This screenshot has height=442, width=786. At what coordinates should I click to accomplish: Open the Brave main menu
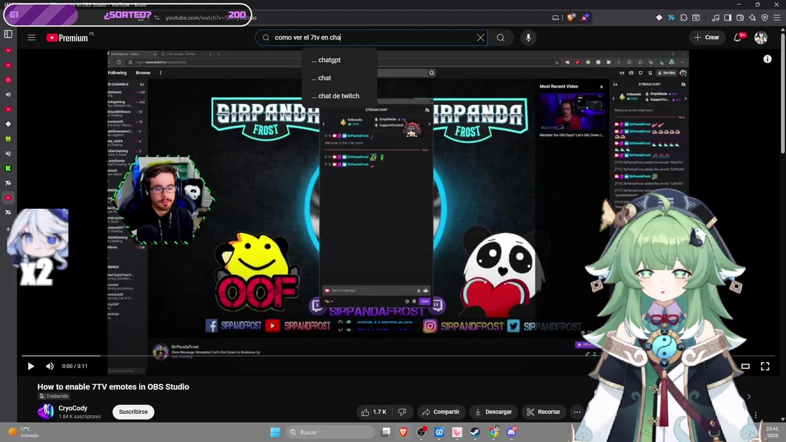777,18
